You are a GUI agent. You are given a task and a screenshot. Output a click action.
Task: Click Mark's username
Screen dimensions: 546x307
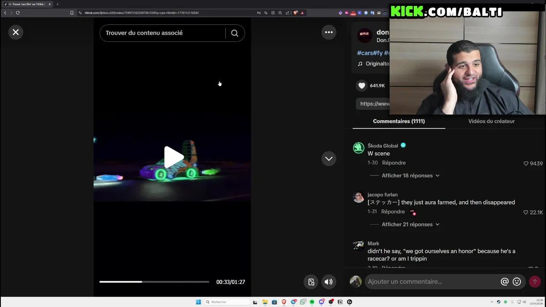[x=373, y=243]
